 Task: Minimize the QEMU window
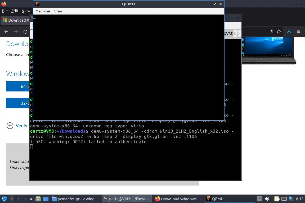point(209,4)
